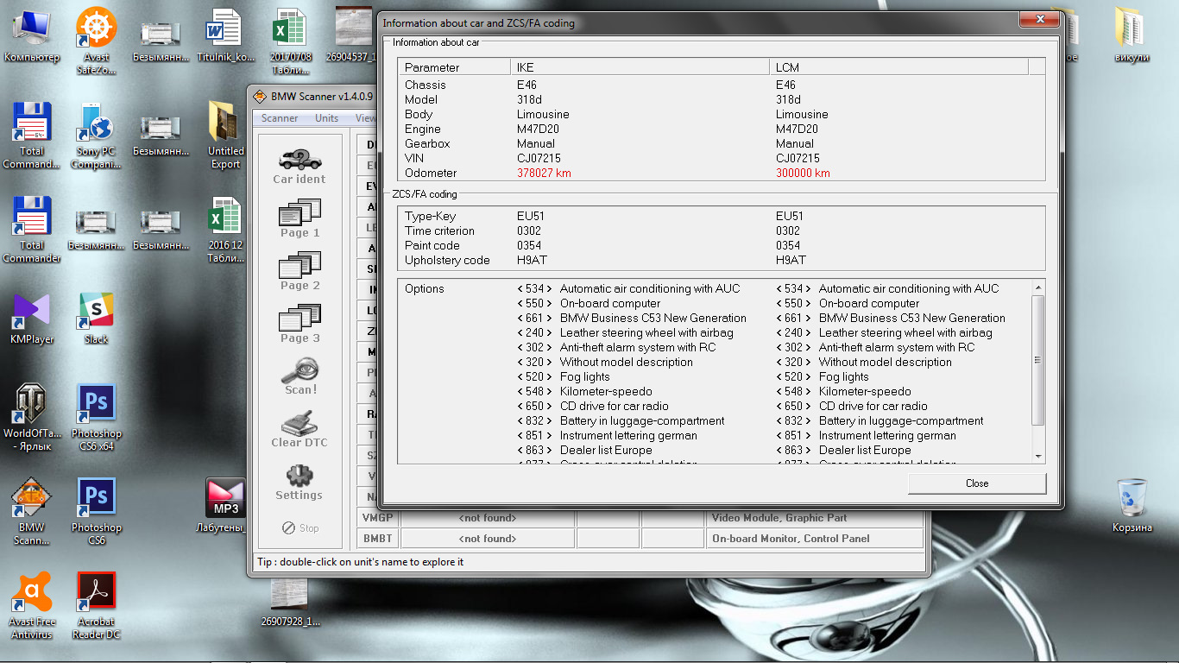
Task: Click the Stop icon in BMW Scanner
Action: (300, 527)
